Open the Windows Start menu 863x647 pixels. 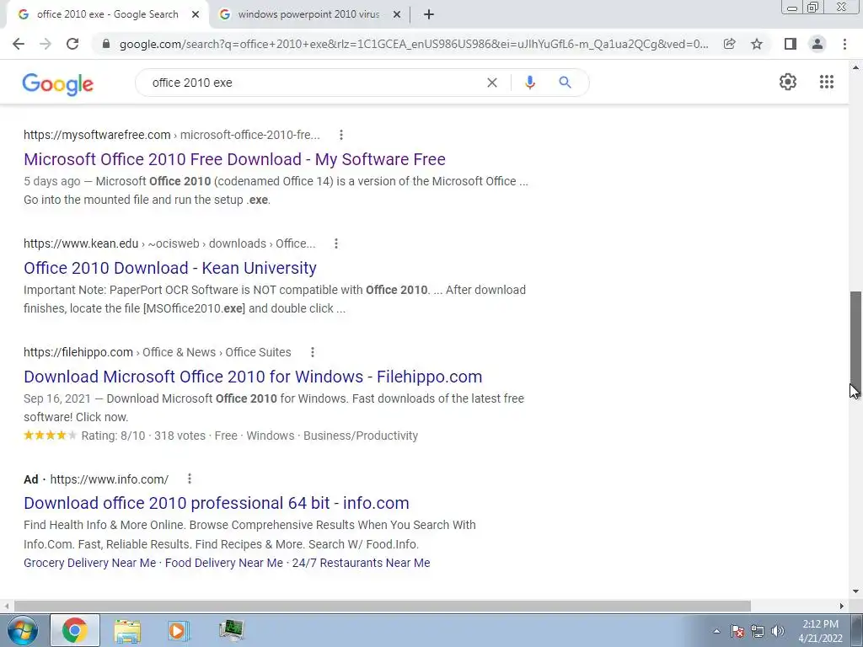[x=22, y=630]
